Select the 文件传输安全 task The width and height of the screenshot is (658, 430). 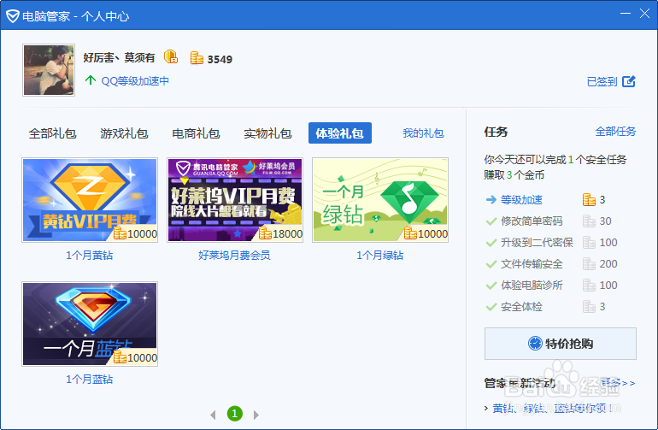[532, 264]
